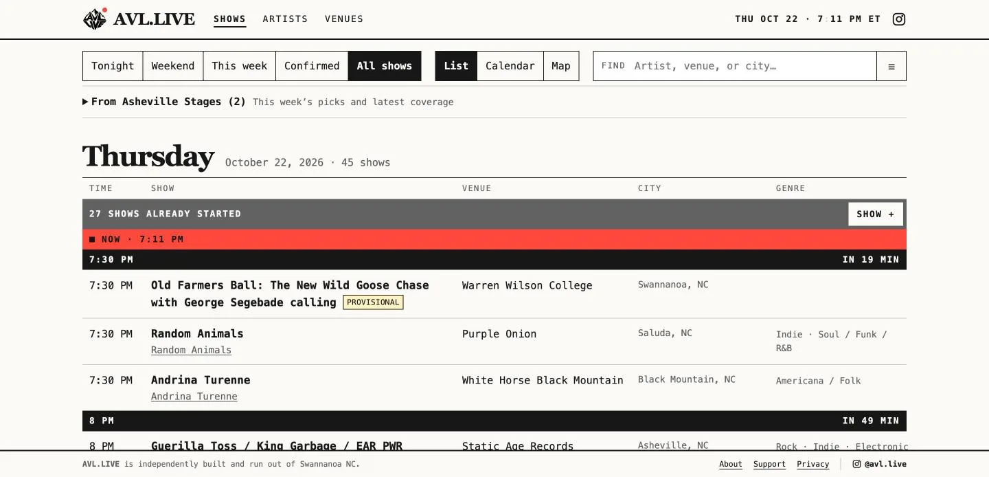Click the Saluda, NC city cell

[x=665, y=333]
